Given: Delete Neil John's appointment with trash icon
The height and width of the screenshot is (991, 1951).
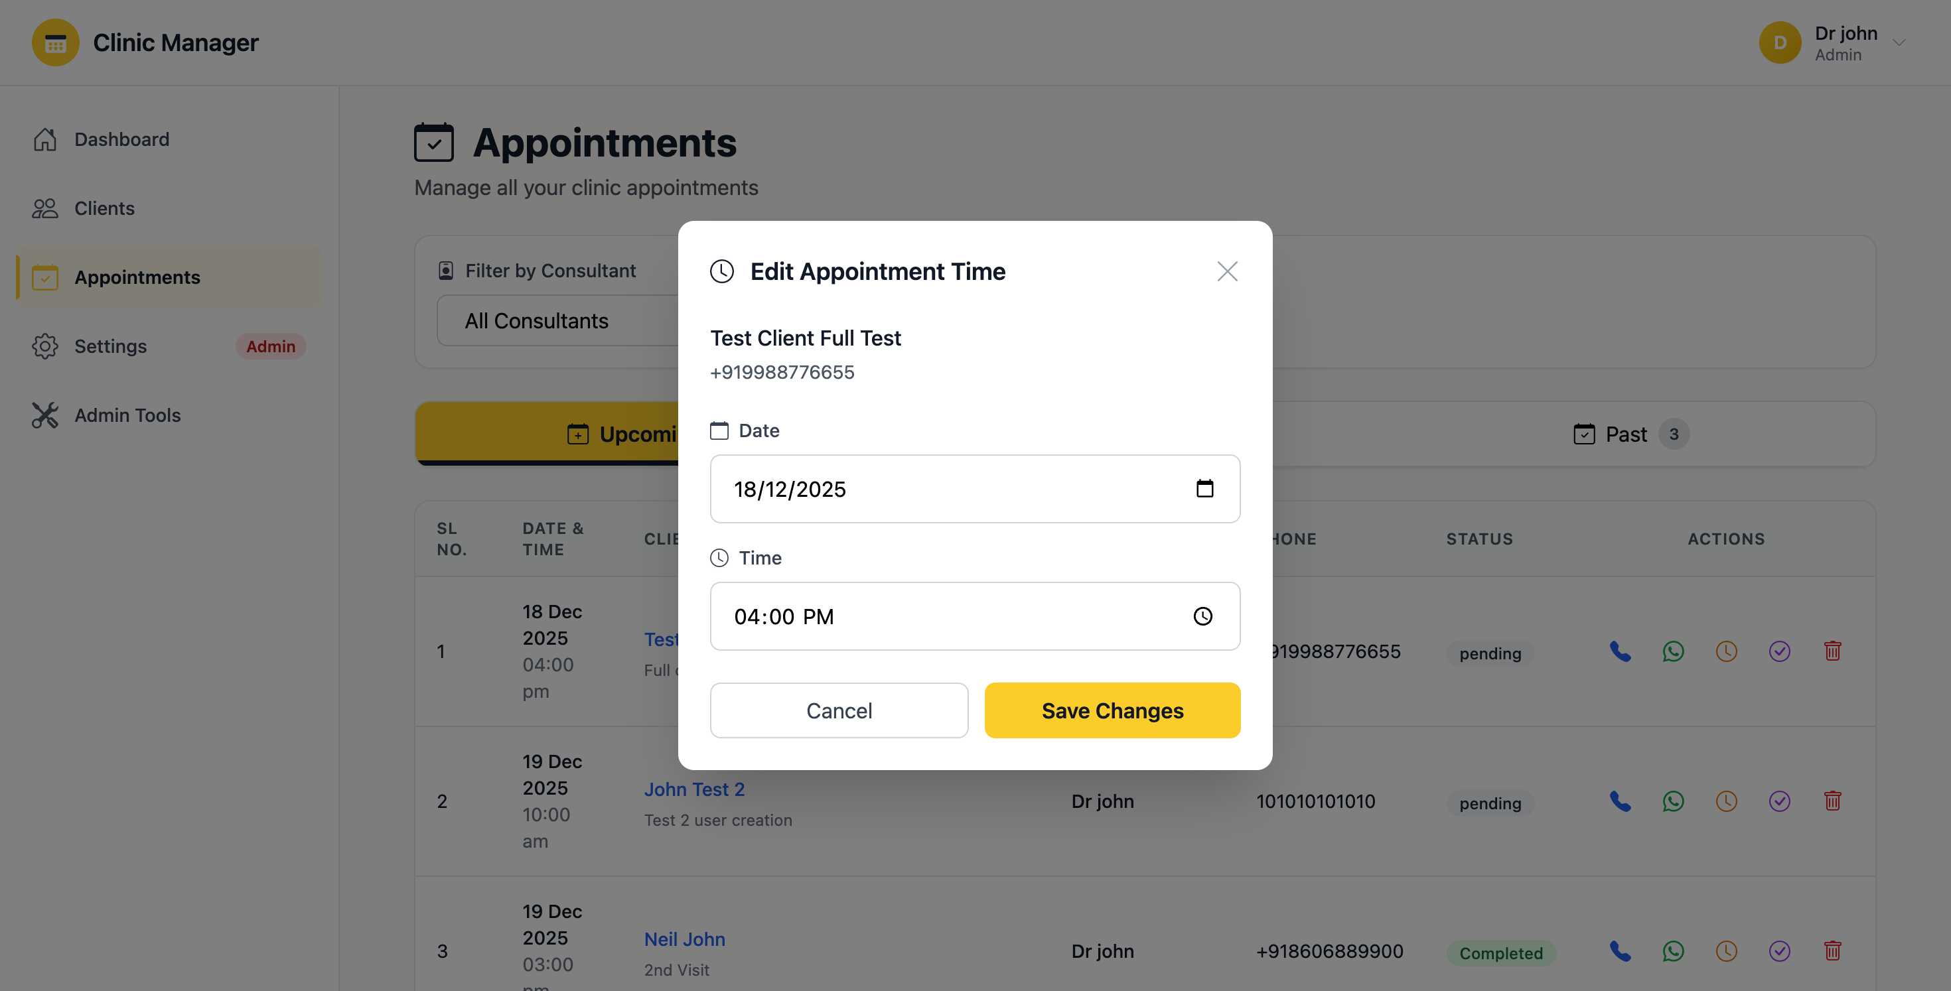Looking at the screenshot, I should click(x=1833, y=951).
